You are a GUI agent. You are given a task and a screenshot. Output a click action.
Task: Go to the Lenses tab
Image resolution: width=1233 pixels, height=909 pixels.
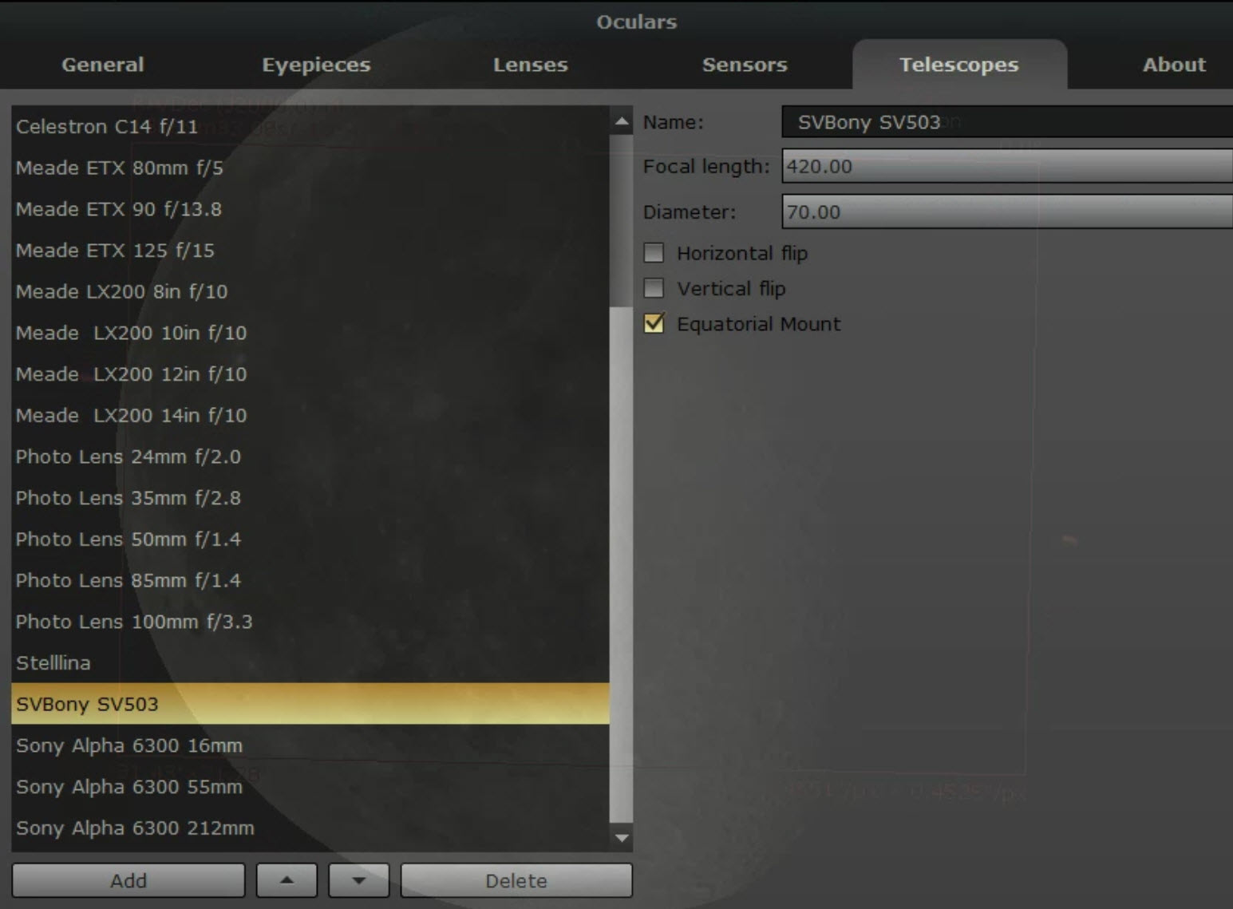(x=530, y=65)
